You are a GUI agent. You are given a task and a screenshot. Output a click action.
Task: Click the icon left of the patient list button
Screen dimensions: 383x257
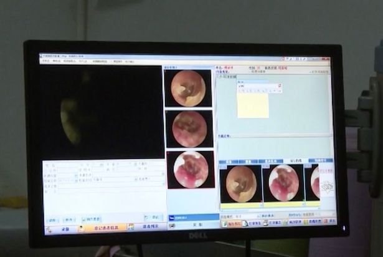(131, 226)
